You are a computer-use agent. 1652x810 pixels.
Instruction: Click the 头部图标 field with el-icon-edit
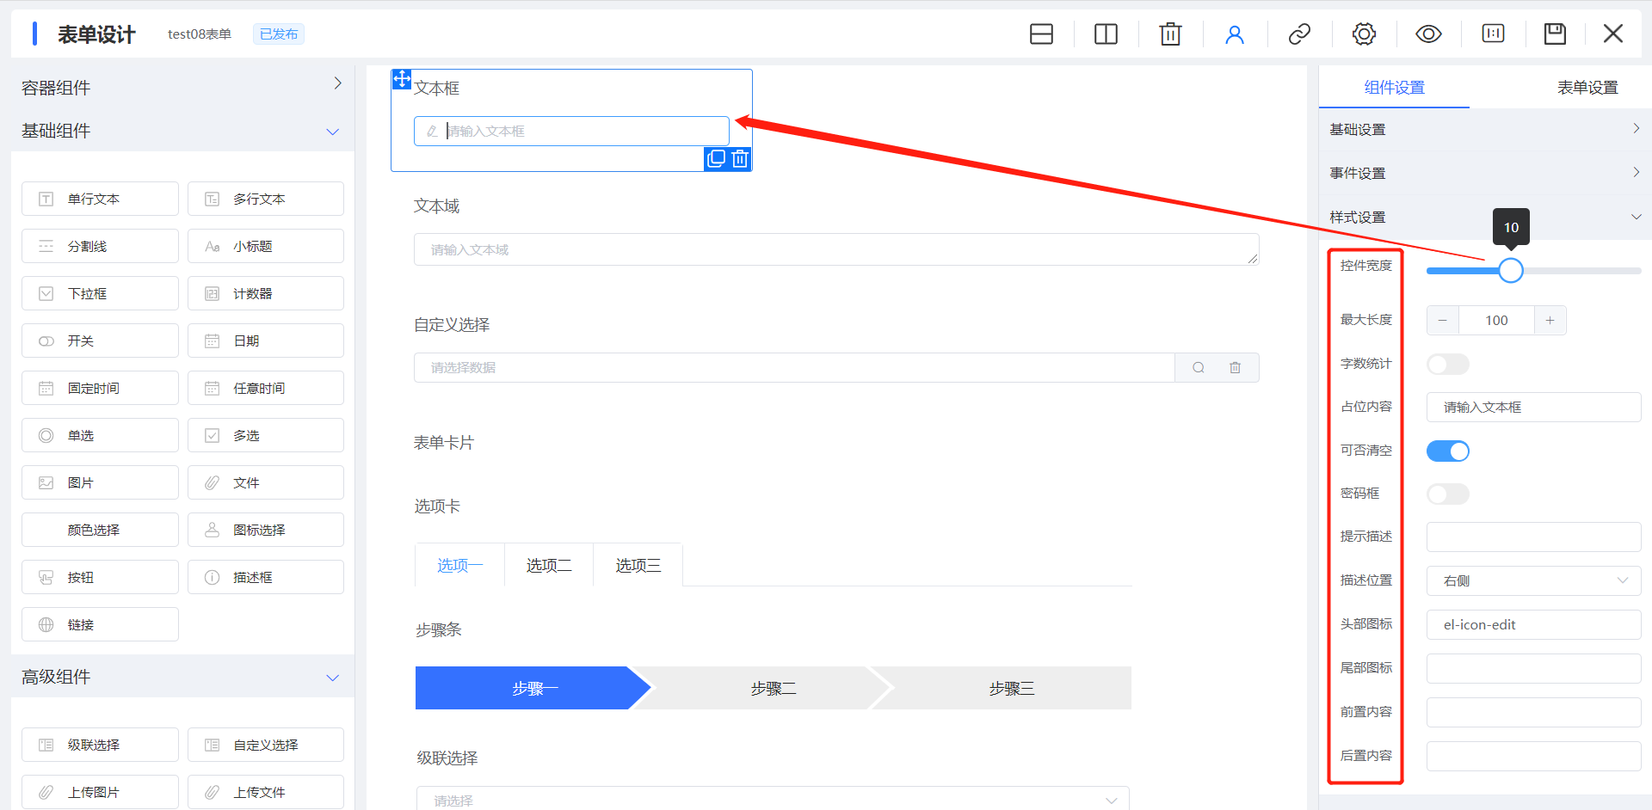coord(1533,624)
